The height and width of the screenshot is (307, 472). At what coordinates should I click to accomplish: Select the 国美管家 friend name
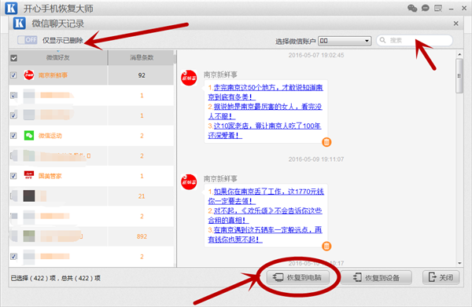click(50, 176)
